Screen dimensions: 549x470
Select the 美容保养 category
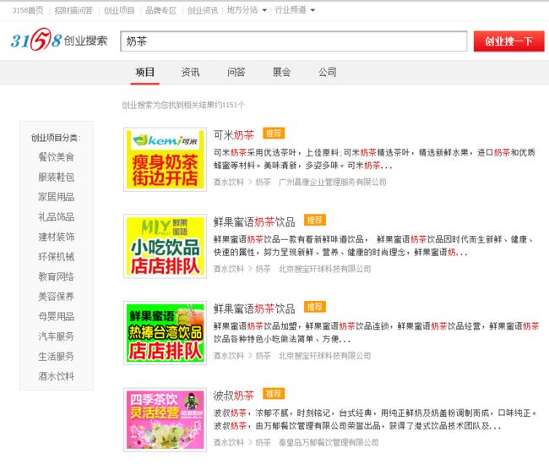pos(56,297)
